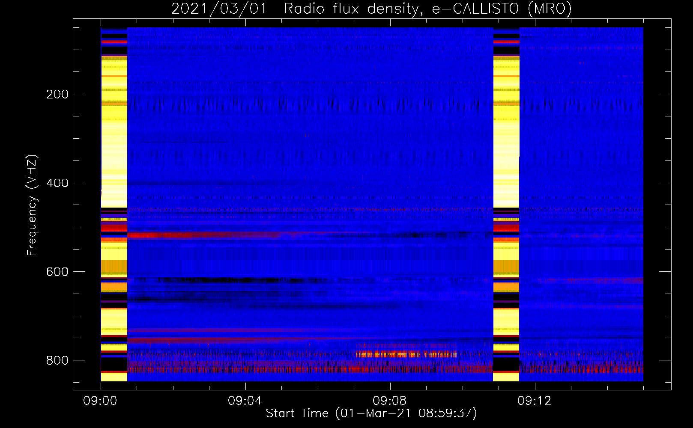Click the '800' frequency tick label

(57, 360)
